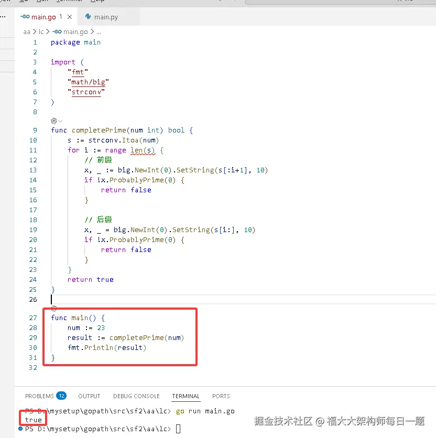Click the Go icon in the breadcrumb path
Viewport: 436px width, 438px height.
(57, 31)
